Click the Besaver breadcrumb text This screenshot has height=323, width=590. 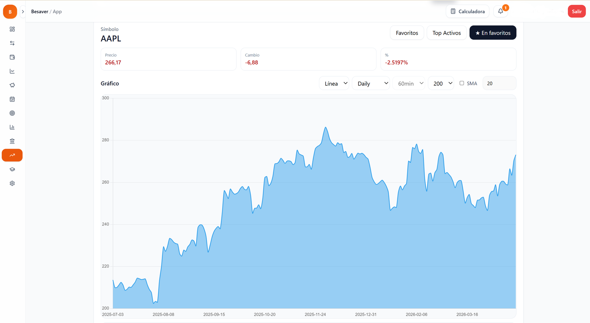click(x=40, y=12)
